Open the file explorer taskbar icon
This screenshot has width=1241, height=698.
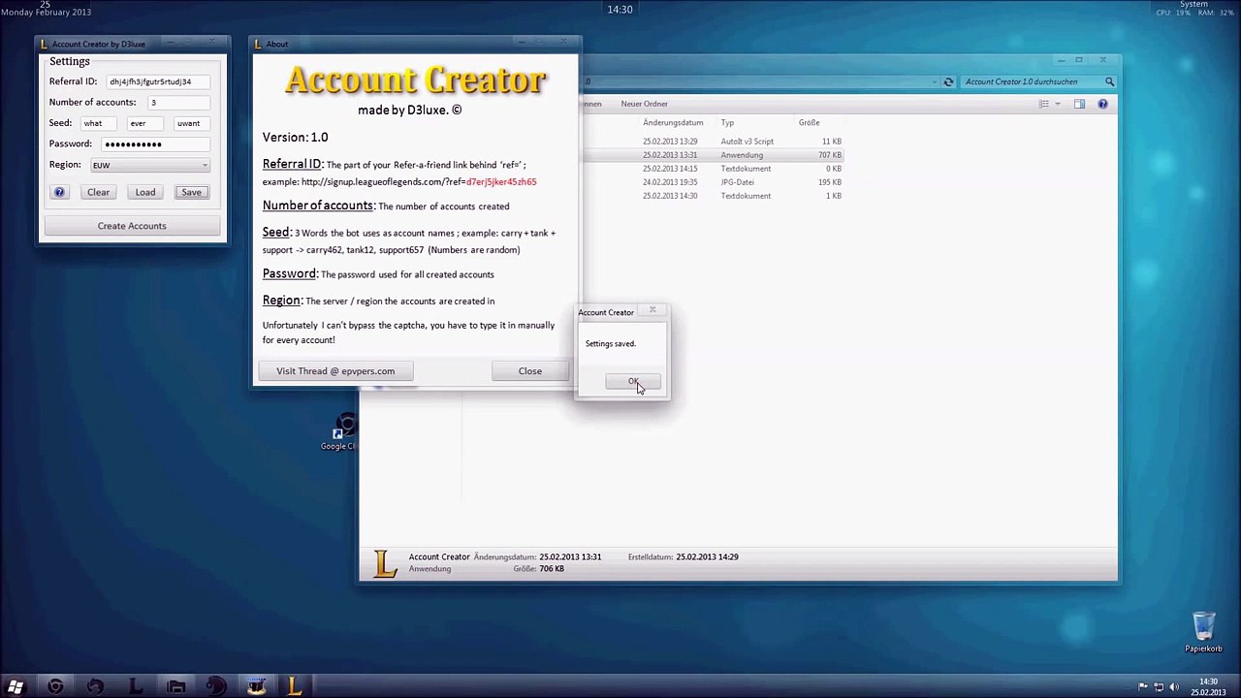click(x=175, y=686)
